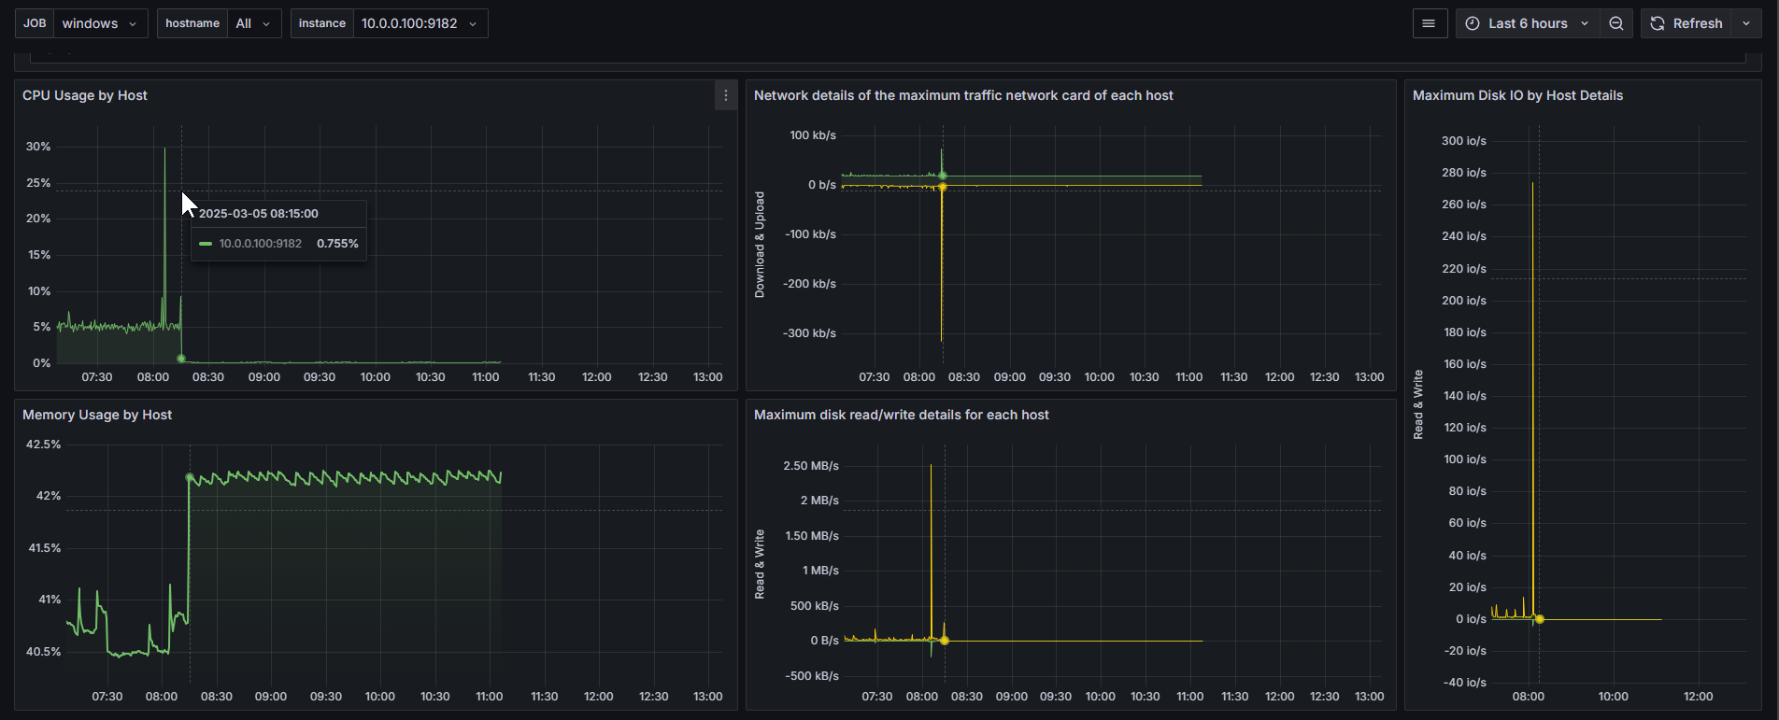This screenshot has width=1779, height=720.
Task: Click the 25% CPU axis label
Action: pyautogui.click(x=38, y=183)
